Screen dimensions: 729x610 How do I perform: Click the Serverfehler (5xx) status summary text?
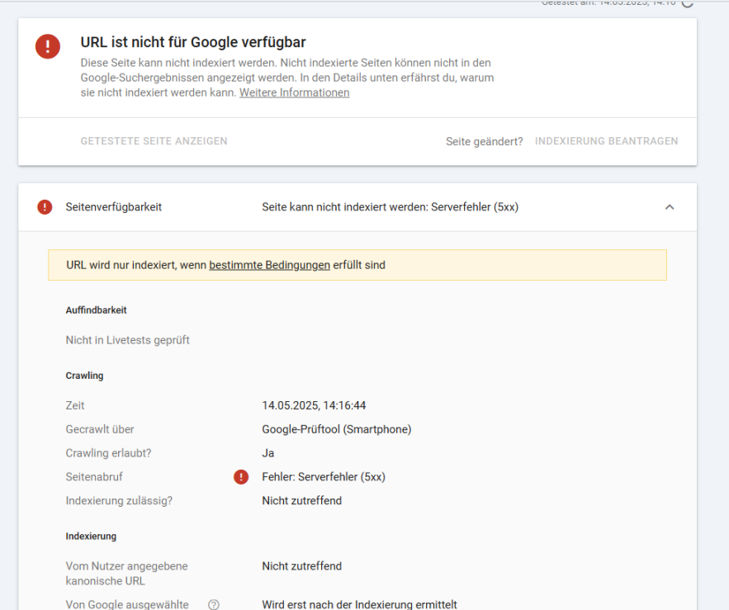(x=390, y=207)
